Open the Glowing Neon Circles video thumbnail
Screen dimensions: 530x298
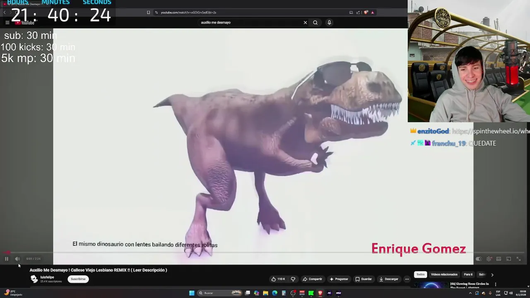(431, 285)
